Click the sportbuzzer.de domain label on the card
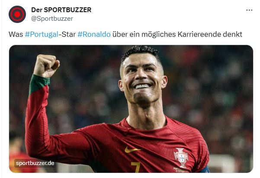 coord(35,163)
